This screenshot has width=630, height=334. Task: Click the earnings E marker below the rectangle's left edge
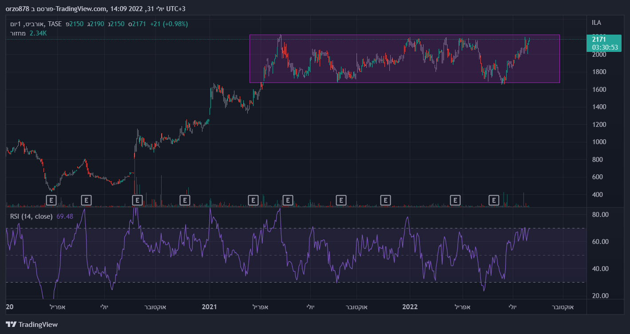[x=253, y=200]
